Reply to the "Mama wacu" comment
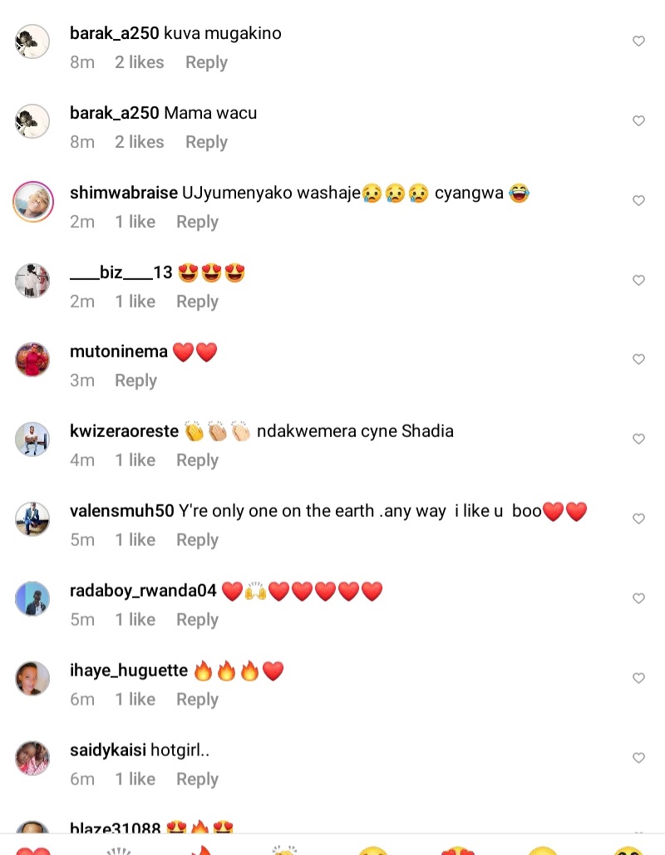The height and width of the screenshot is (855, 665). (206, 142)
